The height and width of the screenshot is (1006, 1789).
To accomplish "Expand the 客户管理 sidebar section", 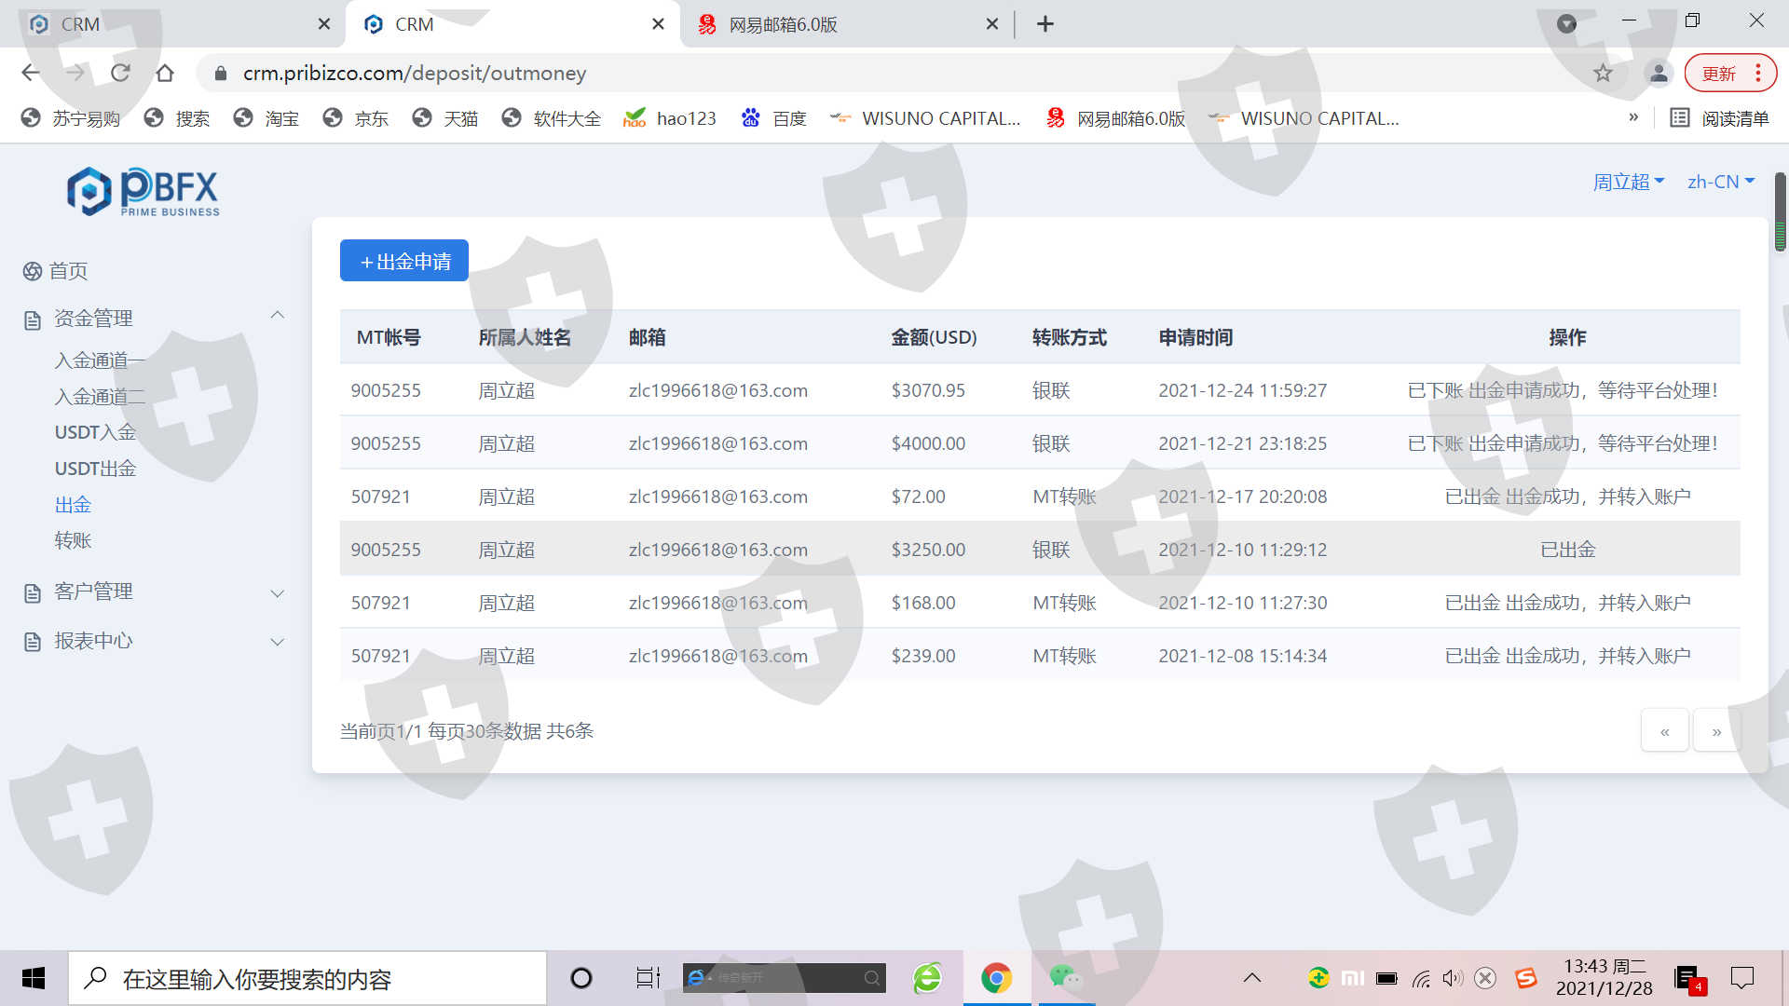I will (277, 592).
